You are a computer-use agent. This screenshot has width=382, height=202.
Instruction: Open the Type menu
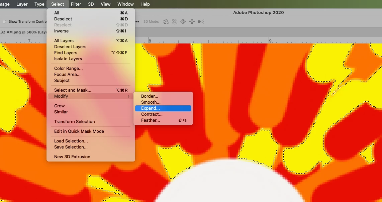[39, 4]
